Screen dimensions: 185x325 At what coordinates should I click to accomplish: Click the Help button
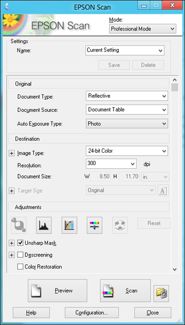click(31, 313)
